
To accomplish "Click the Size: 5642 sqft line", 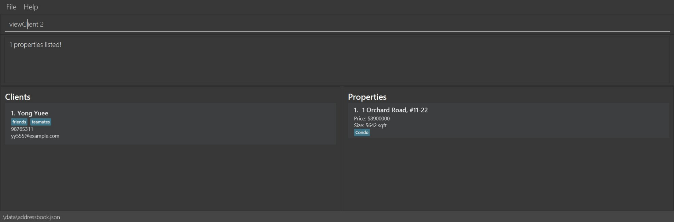I will tap(370, 125).
